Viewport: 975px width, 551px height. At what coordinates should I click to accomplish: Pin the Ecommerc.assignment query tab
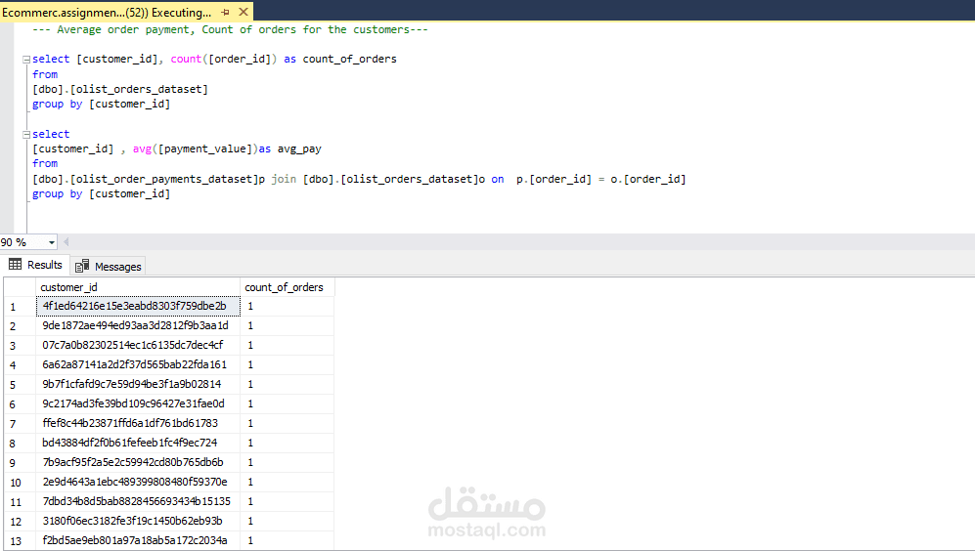coord(225,12)
